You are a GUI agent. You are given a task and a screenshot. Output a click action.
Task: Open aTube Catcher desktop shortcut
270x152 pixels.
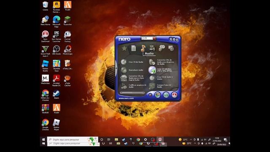coord(67,81)
